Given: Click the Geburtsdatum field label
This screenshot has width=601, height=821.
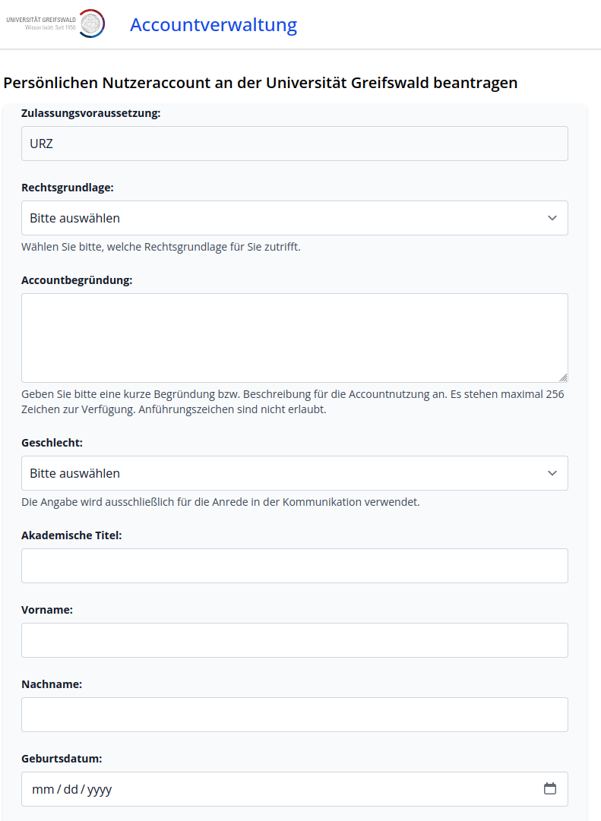Looking at the screenshot, I should click(x=62, y=759).
